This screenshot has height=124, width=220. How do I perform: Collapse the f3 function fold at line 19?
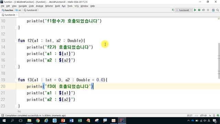(16, 80)
